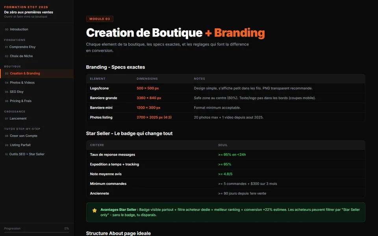Click Taux de reponse messages row

(x=226, y=155)
